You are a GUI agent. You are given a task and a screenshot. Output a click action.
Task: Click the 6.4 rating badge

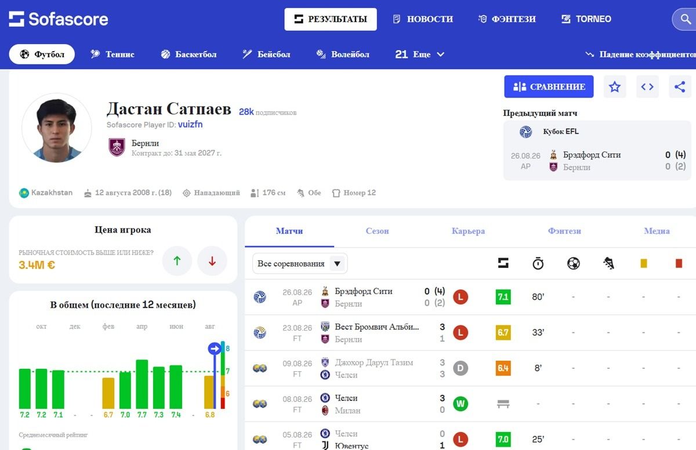tap(503, 368)
